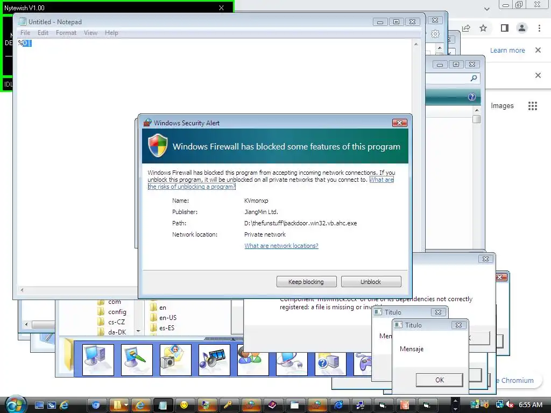Click the Chrome profile avatar icon
The height and width of the screenshot is (413, 551).
tap(522, 28)
